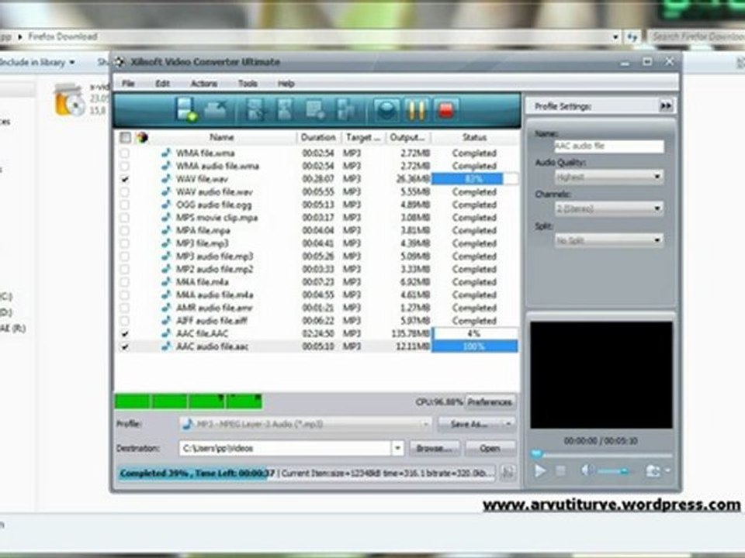Open the Help menu
The image size is (745, 558).
point(286,84)
